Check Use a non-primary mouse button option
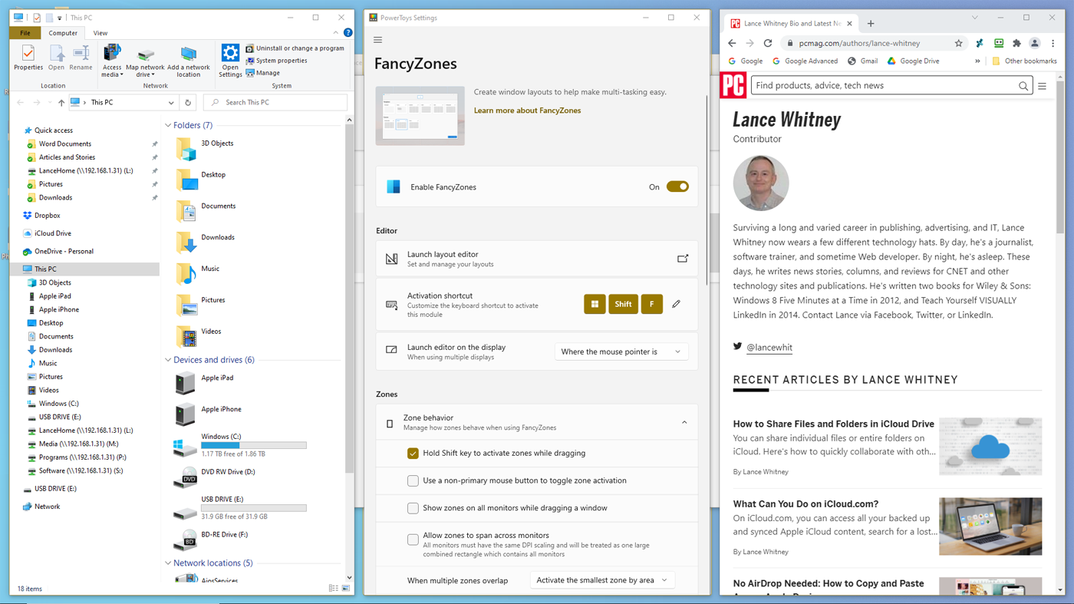 pyautogui.click(x=413, y=480)
